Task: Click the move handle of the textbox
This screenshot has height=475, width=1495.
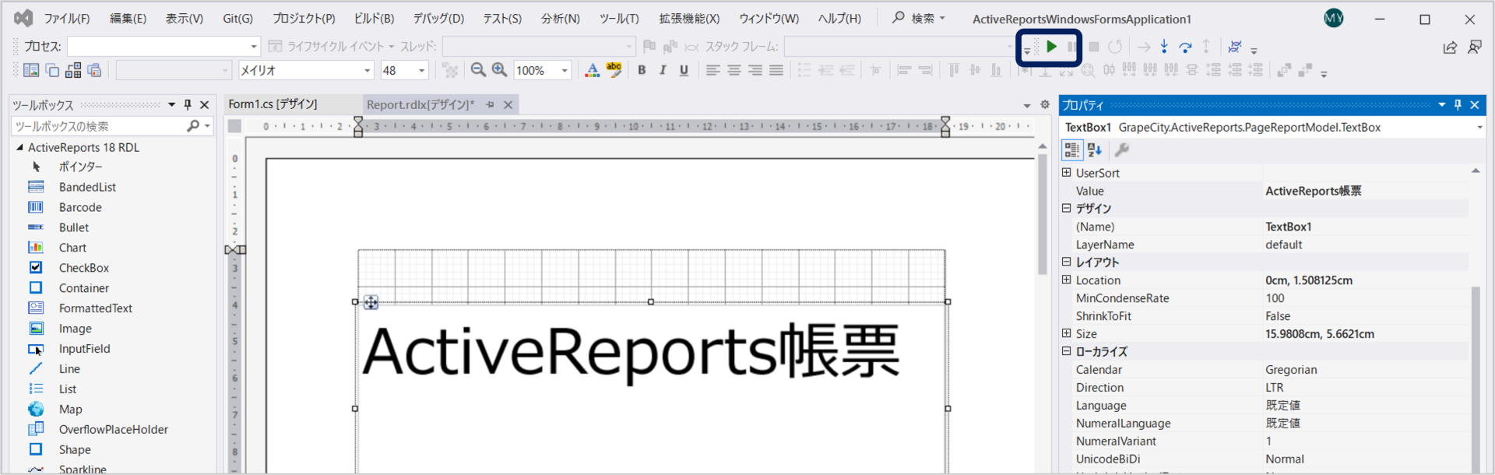Action: 371,303
